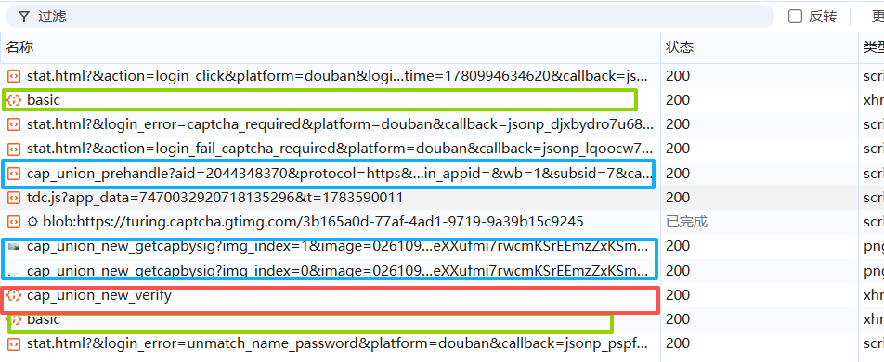This screenshot has height=362, width=884.
Task: Select the stat.html login_error=captcha_required request name
Action: (341, 124)
